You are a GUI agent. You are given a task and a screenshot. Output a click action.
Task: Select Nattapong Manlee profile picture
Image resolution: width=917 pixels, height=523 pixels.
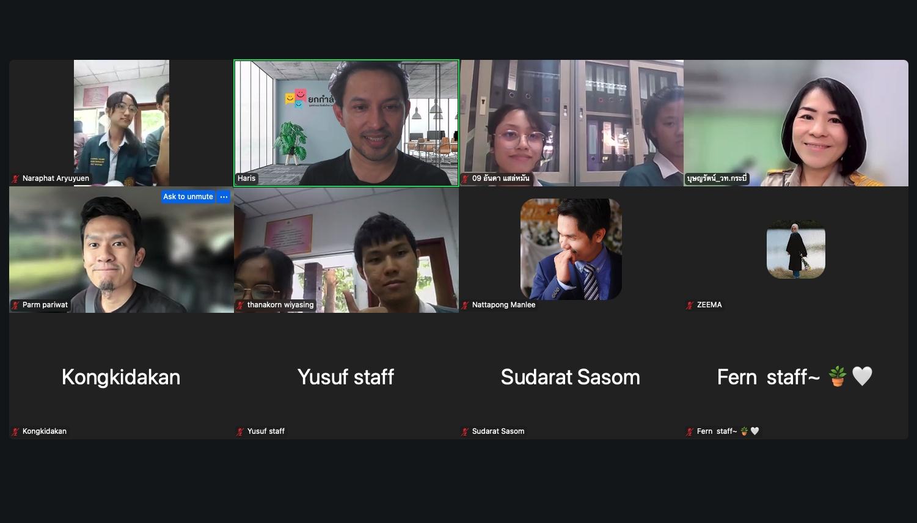point(571,249)
